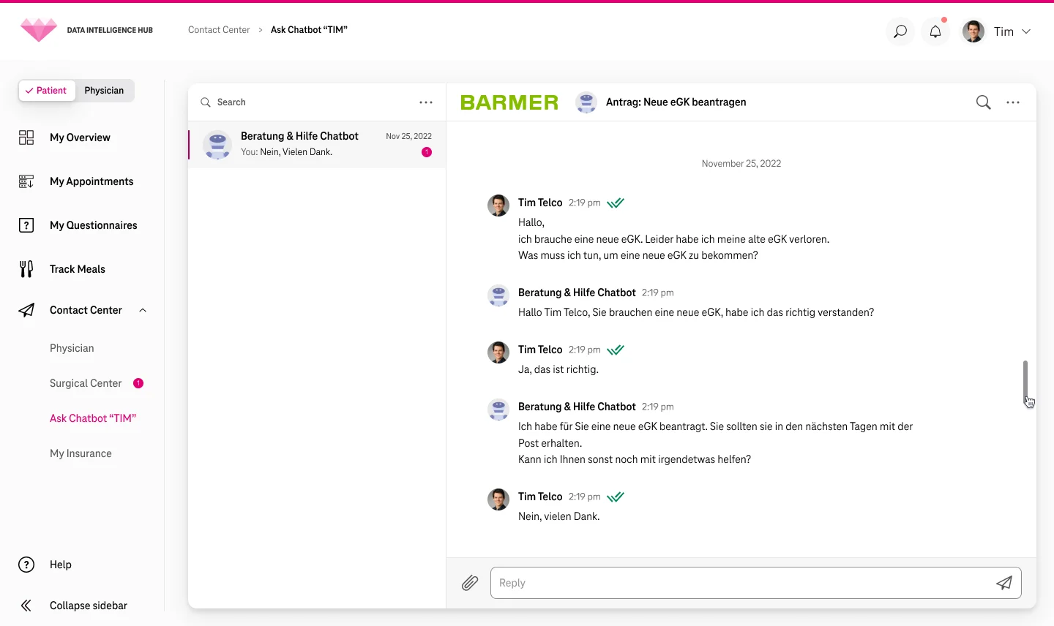Click the Help question mark icon
The height and width of the screenshot is (626, 1054).
(26, 565)
